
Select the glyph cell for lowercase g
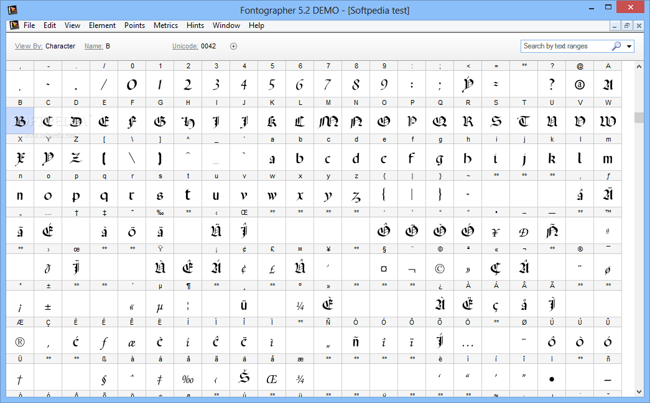[x=440, y=158]
